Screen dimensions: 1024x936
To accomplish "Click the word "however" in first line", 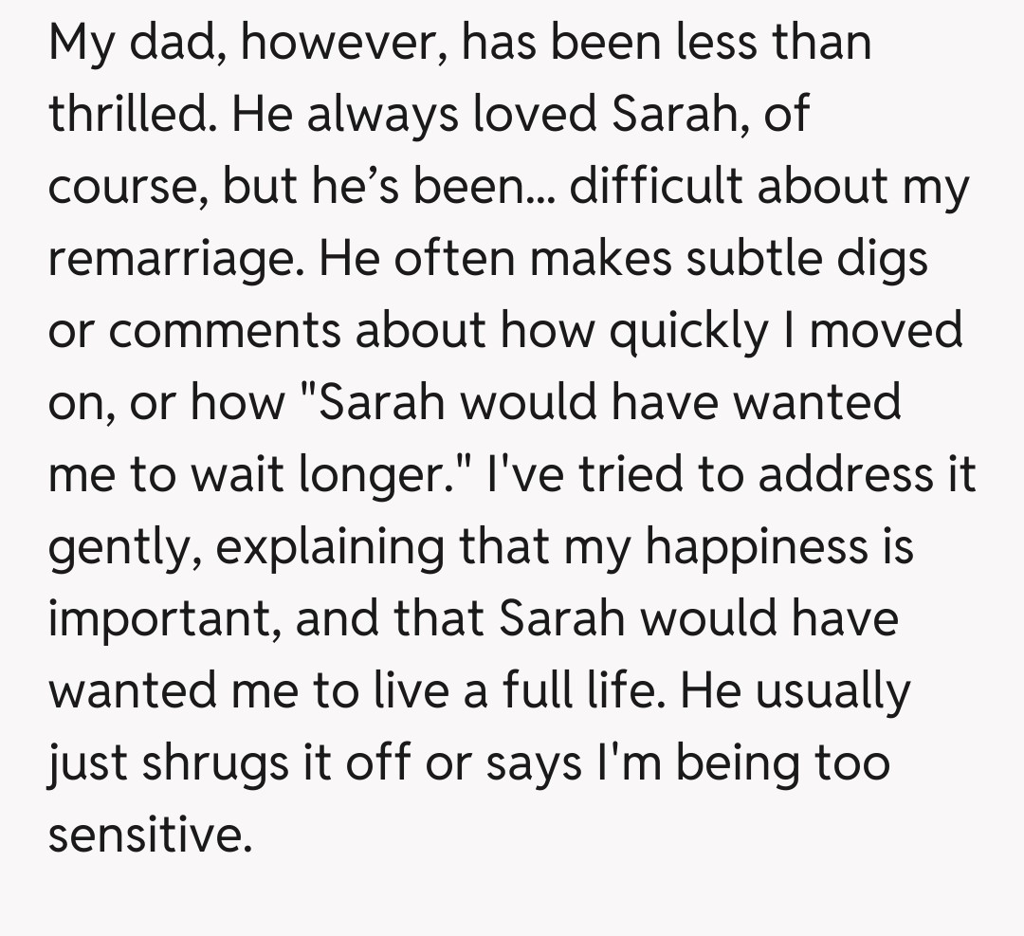I will [338, 44].
